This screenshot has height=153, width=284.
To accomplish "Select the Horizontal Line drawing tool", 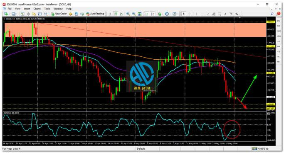I will (203, 14).
